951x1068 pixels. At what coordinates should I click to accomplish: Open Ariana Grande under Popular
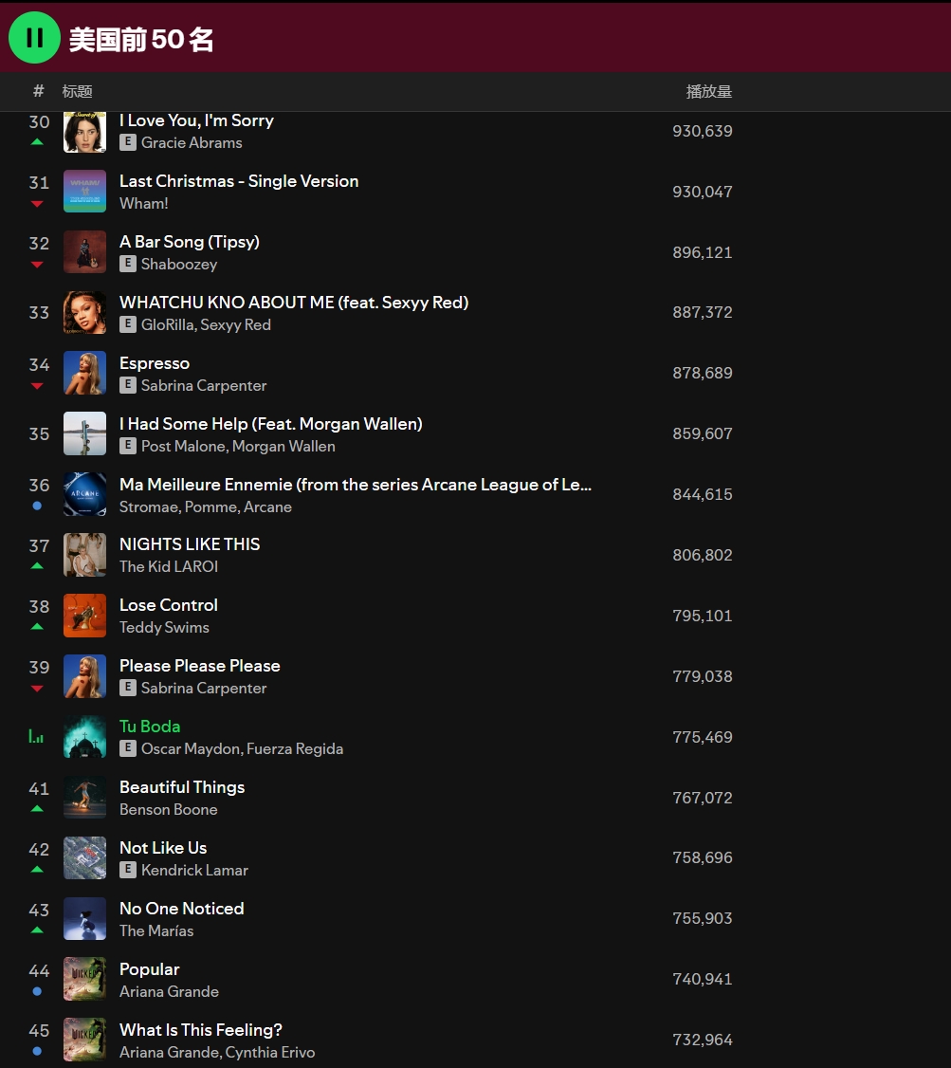(169, 991)
